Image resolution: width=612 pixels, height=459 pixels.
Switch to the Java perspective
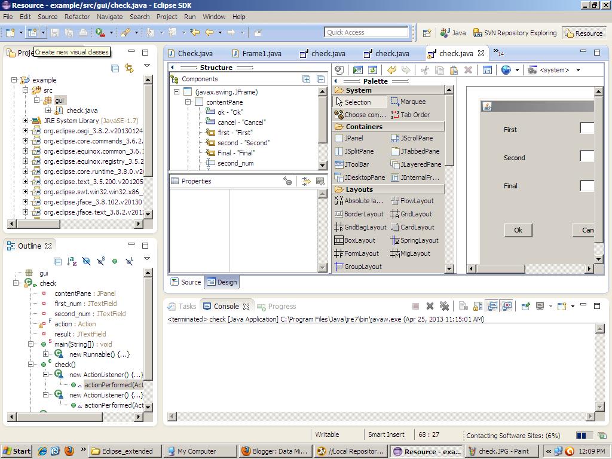tap(453, 33)
